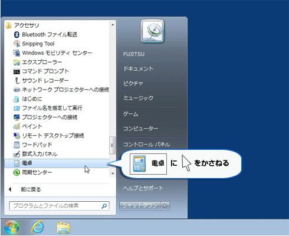Select 同期センター text entry
289x236 pixels.
click(x=37, y=172)
